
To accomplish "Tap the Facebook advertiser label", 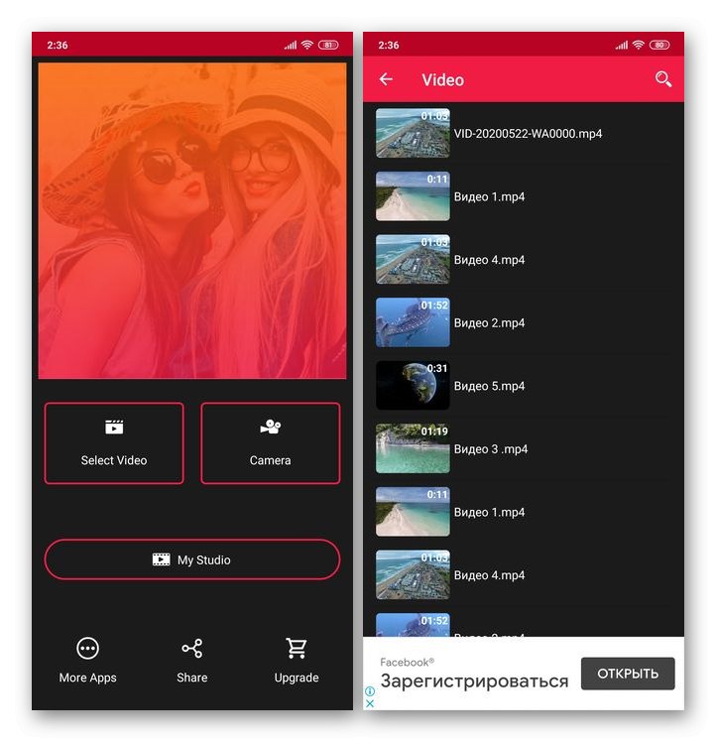I will (407, 662).
